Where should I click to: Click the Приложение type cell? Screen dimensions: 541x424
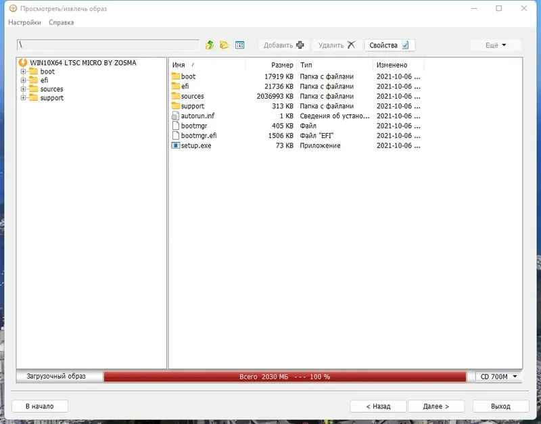tap(320, 145)
